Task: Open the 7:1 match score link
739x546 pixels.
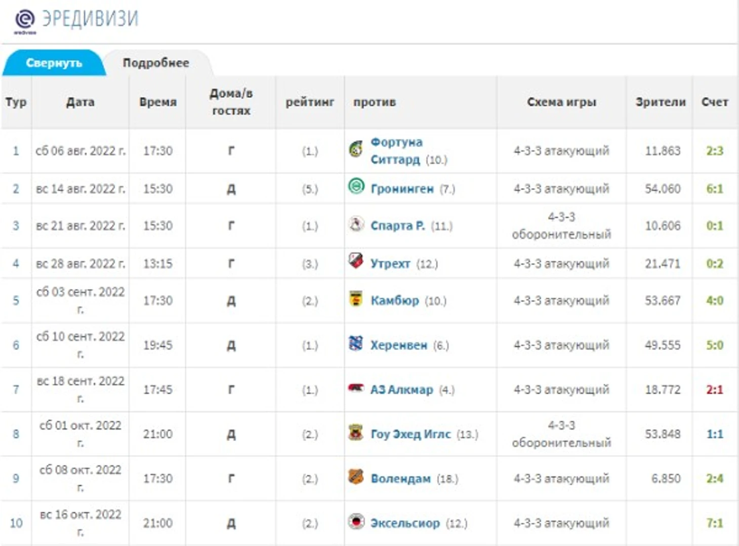Action: 715,523
